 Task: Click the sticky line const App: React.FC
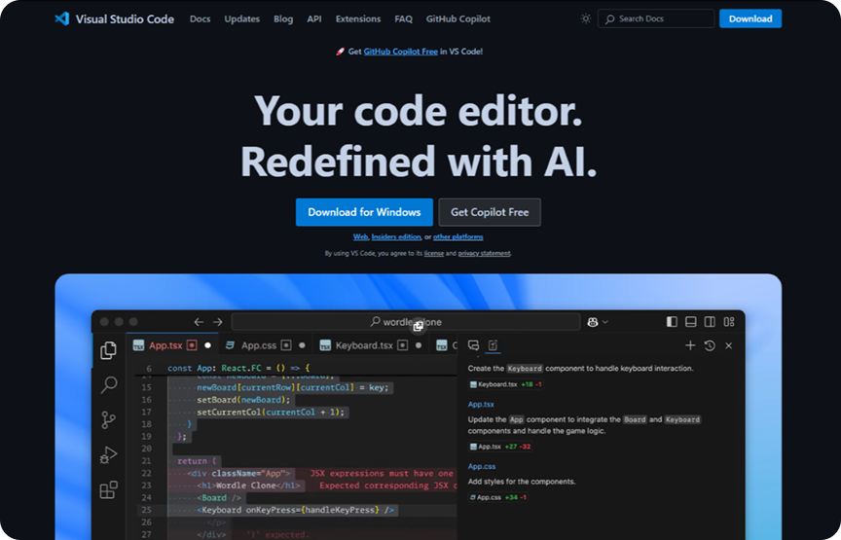pos(238,369)
